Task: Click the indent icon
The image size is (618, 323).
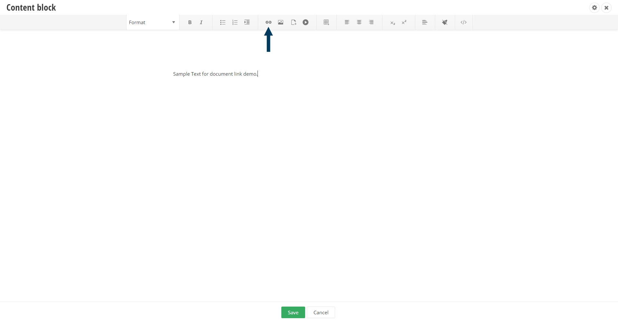Action: click(247, 22)
